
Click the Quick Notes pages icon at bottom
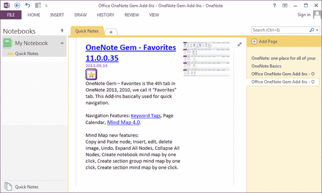8,187
